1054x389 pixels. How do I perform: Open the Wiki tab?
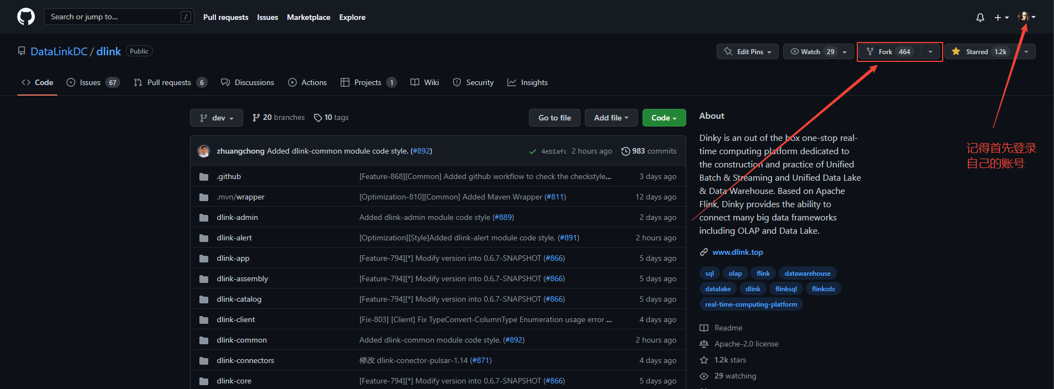(424, 82)
